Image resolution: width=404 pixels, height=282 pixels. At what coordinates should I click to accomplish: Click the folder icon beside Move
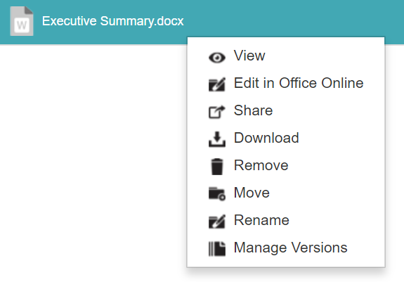[217, 194]
